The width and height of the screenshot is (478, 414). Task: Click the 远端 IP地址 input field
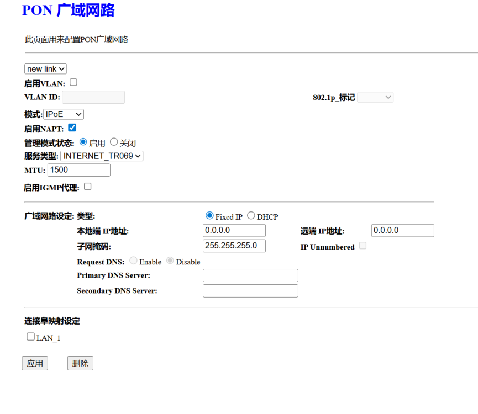coord(402,230)
